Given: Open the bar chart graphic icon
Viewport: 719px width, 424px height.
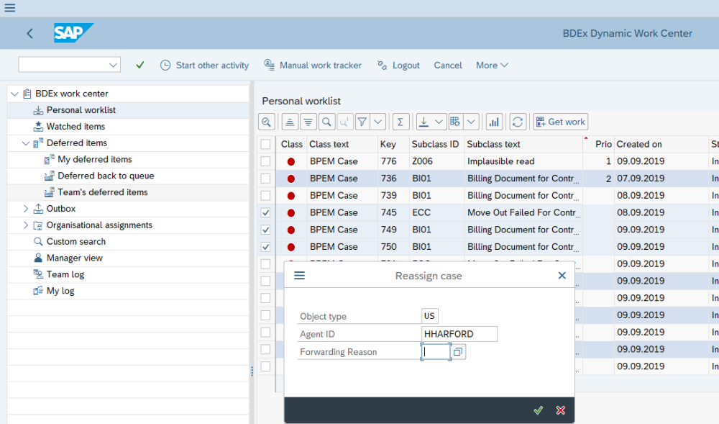Looking at the screenshot, I should click(x=494, y=122).
